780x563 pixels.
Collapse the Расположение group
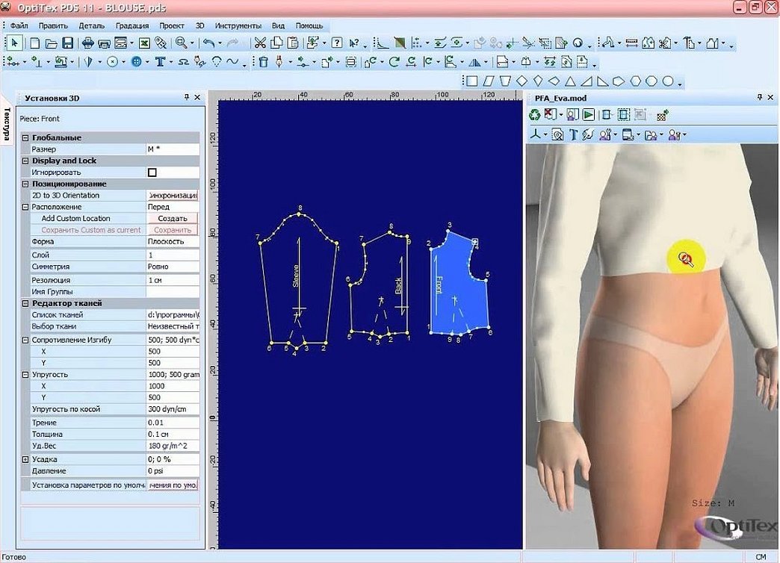pyautogui.click(x=25, y=207)
